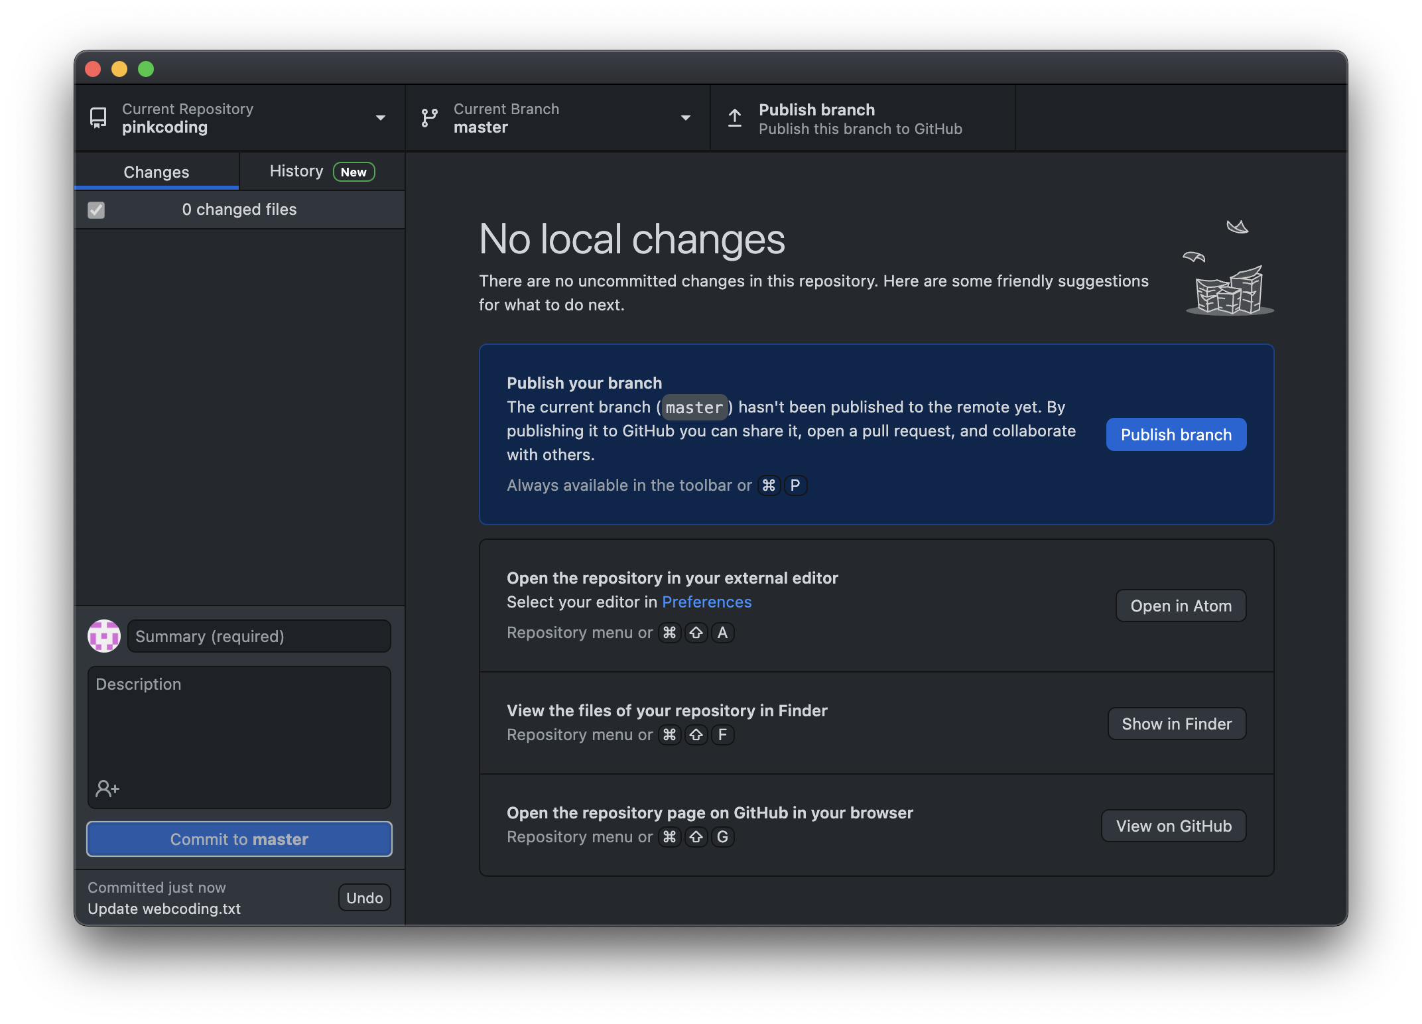Click 'Open the repository in your external editor' text
Screen dimensions: 1422x1024
coord(673,578)
